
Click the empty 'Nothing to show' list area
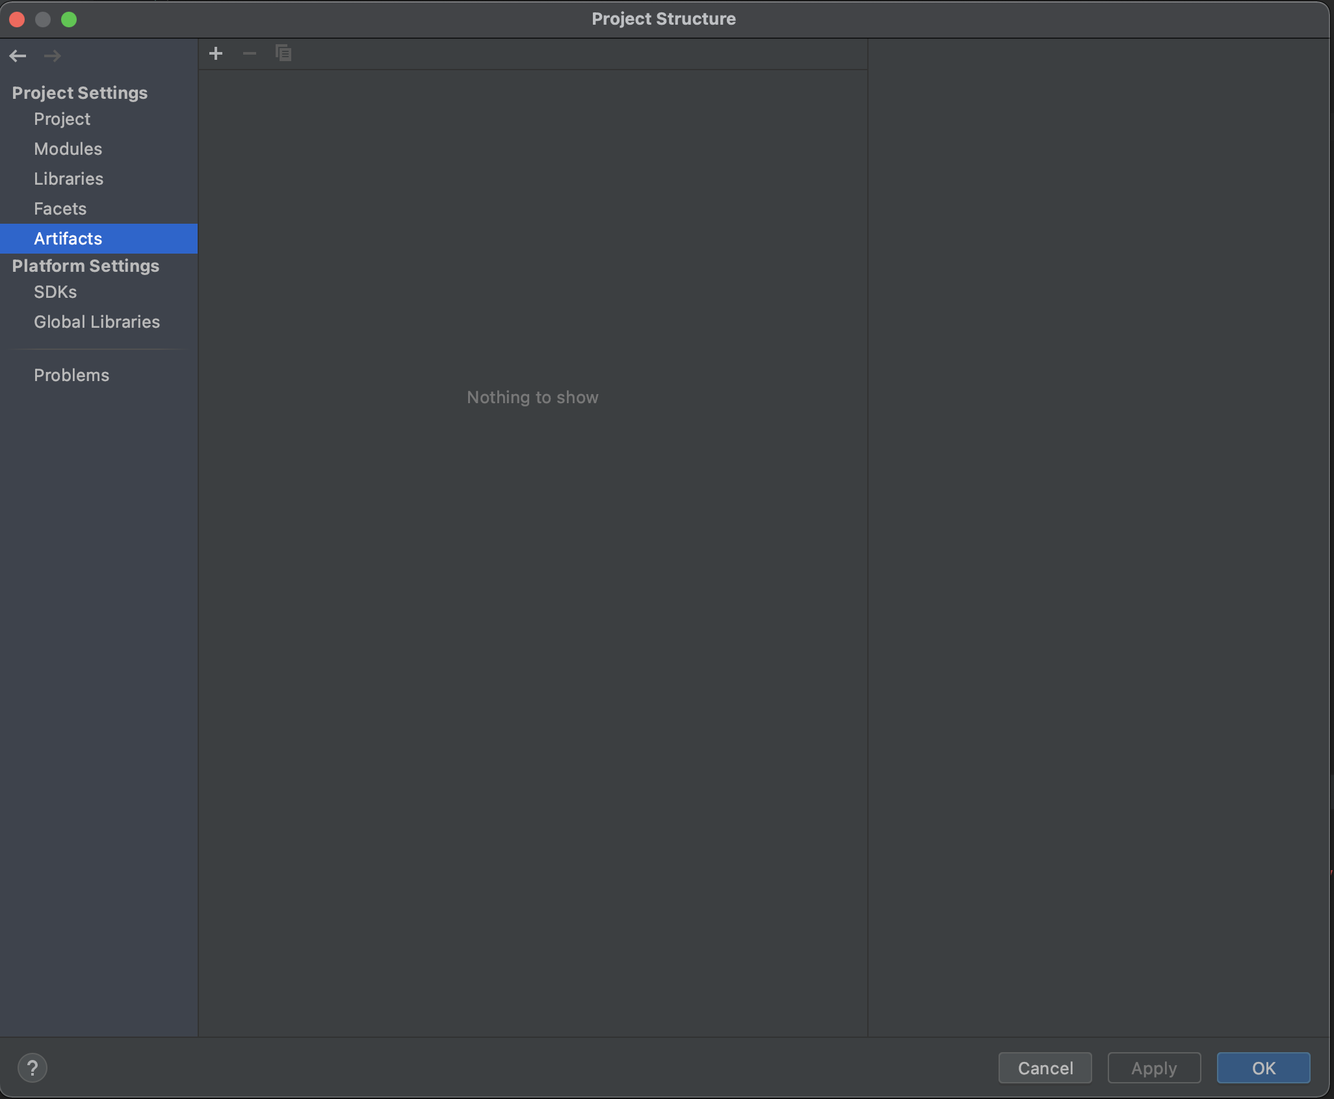532,397
